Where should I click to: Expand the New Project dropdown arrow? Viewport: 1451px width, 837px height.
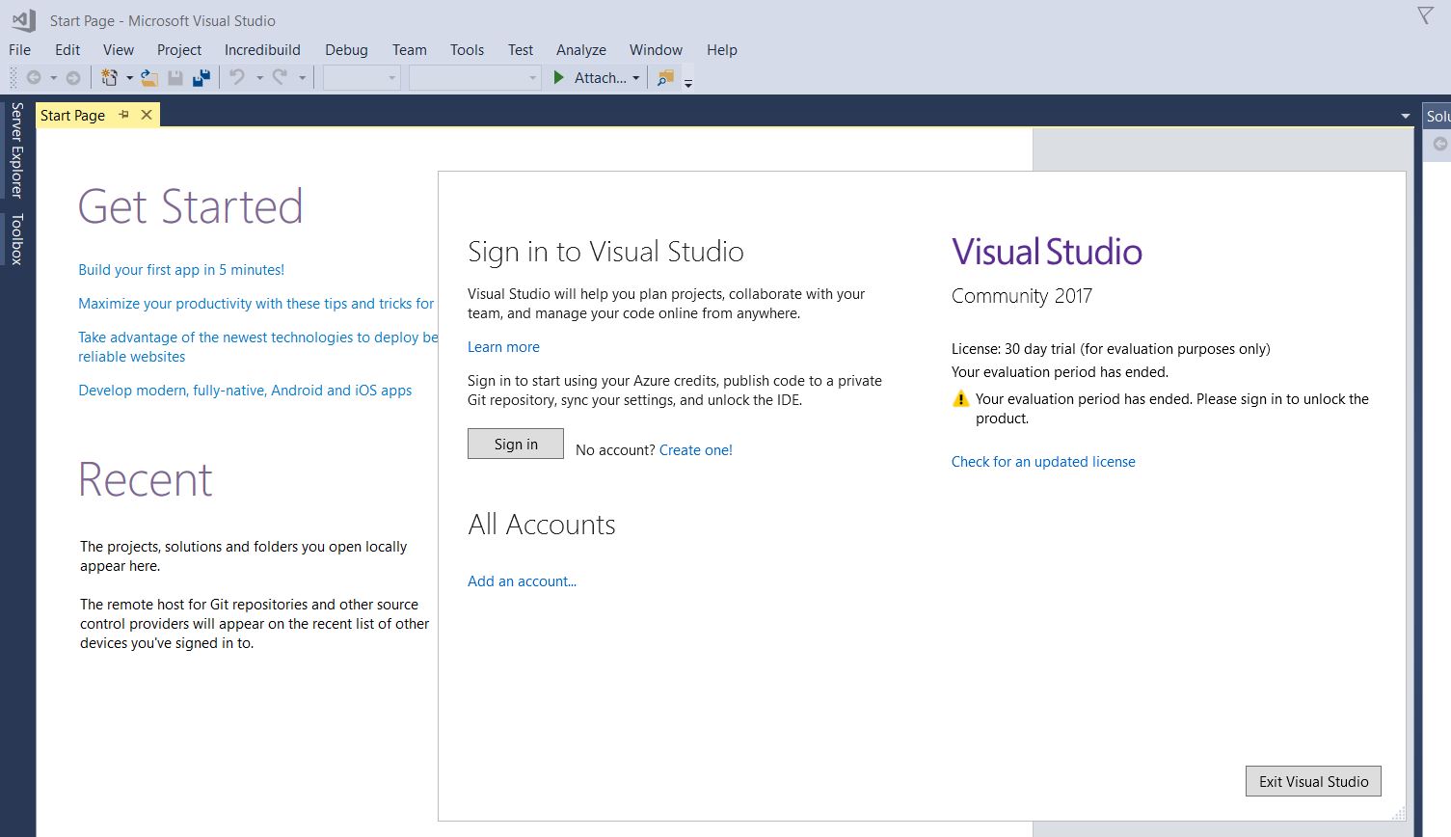point(129,78)
